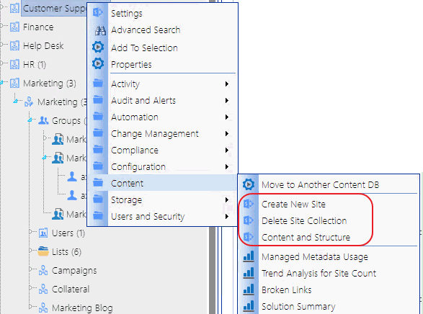Click gear icon for Move to Another Content DB
This screenshot has height=314, width=423.
tap(248, 184)
